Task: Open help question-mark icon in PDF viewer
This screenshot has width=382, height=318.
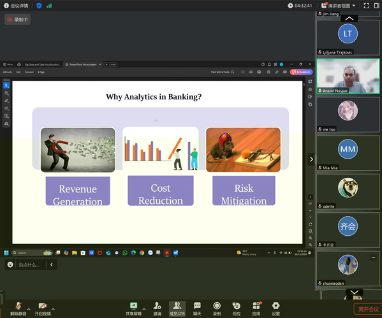Action: (x=263, y=64)
